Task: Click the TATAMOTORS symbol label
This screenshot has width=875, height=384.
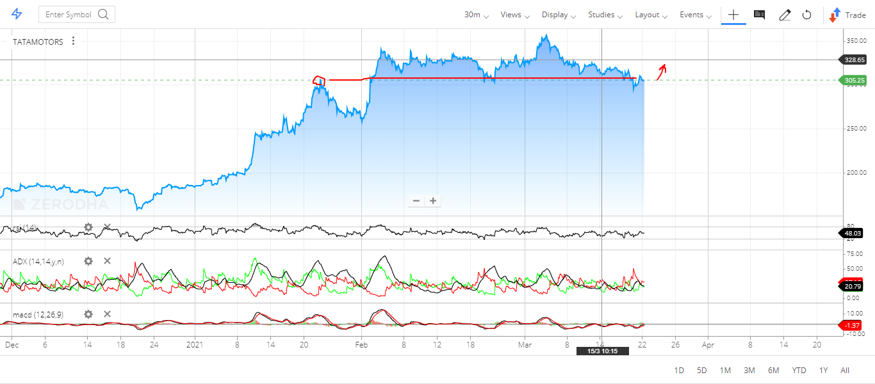Action: pyautogui.click(x=38, y=42)
